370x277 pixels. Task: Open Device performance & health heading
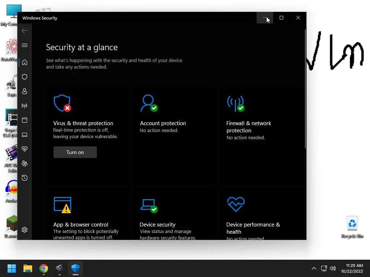(253, 228)
